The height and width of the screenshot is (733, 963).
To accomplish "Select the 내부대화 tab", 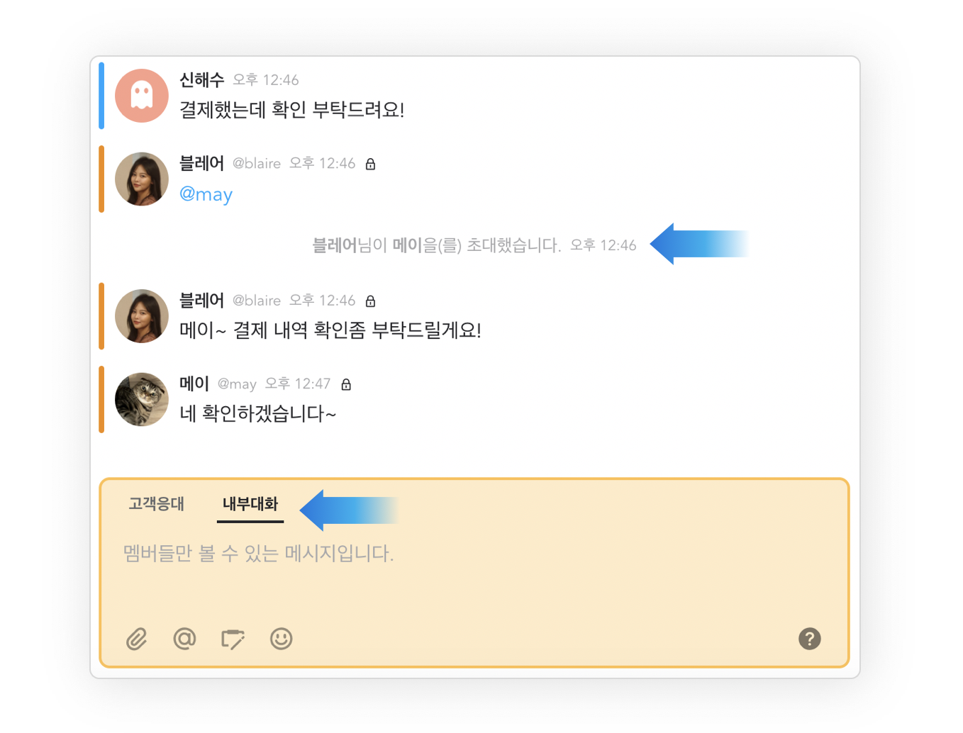I will pos(250,504).
